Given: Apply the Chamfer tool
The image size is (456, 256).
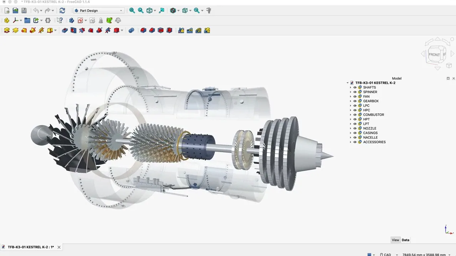Looking at the screenshot, I should 152,31.
